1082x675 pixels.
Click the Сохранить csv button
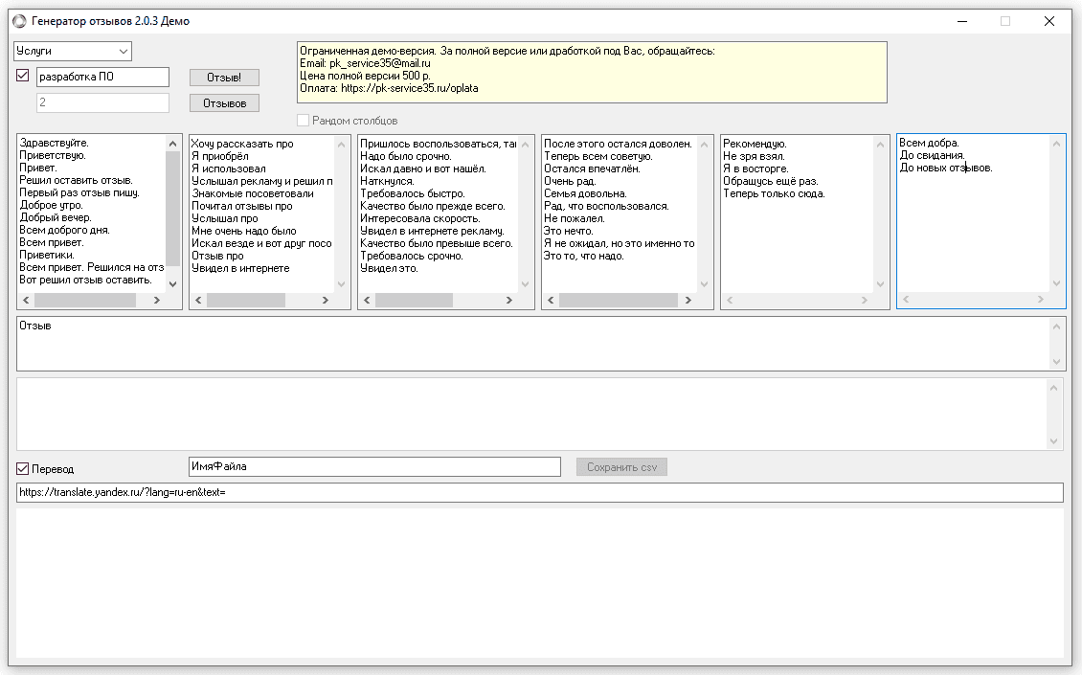tap(621, 467)
